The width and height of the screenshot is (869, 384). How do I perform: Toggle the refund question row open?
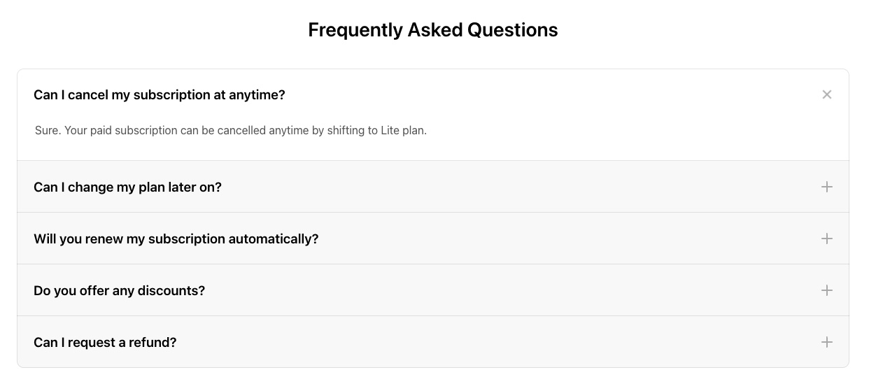(433, 342)
